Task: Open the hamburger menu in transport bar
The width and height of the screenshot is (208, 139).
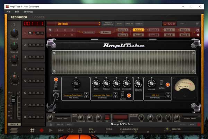Action: coord(14,130)
